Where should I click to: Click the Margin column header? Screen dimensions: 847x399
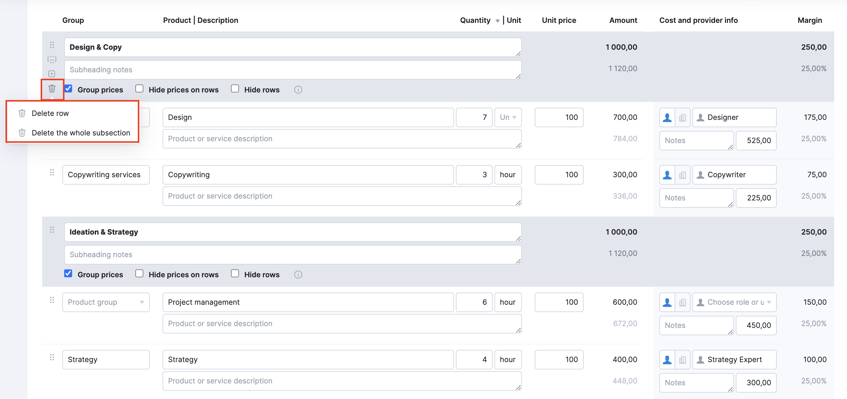809,20
